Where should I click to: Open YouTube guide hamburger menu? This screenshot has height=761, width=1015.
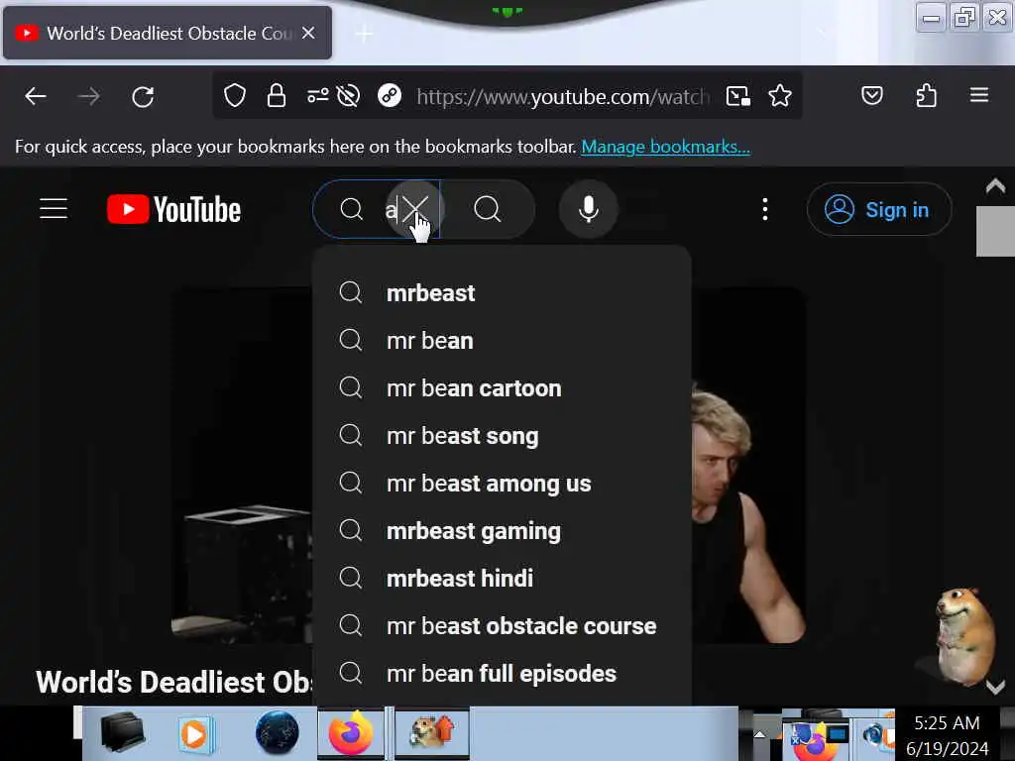click(x=54, y=209)
